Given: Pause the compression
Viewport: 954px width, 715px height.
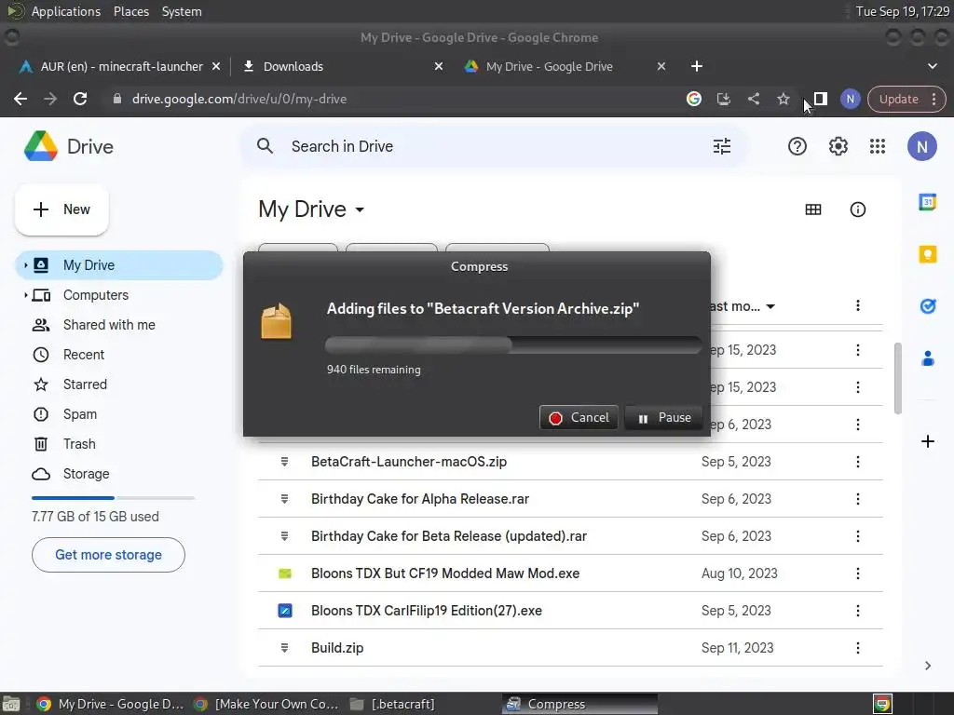Looking at the screenshot, I should click(x=663, y=418).
